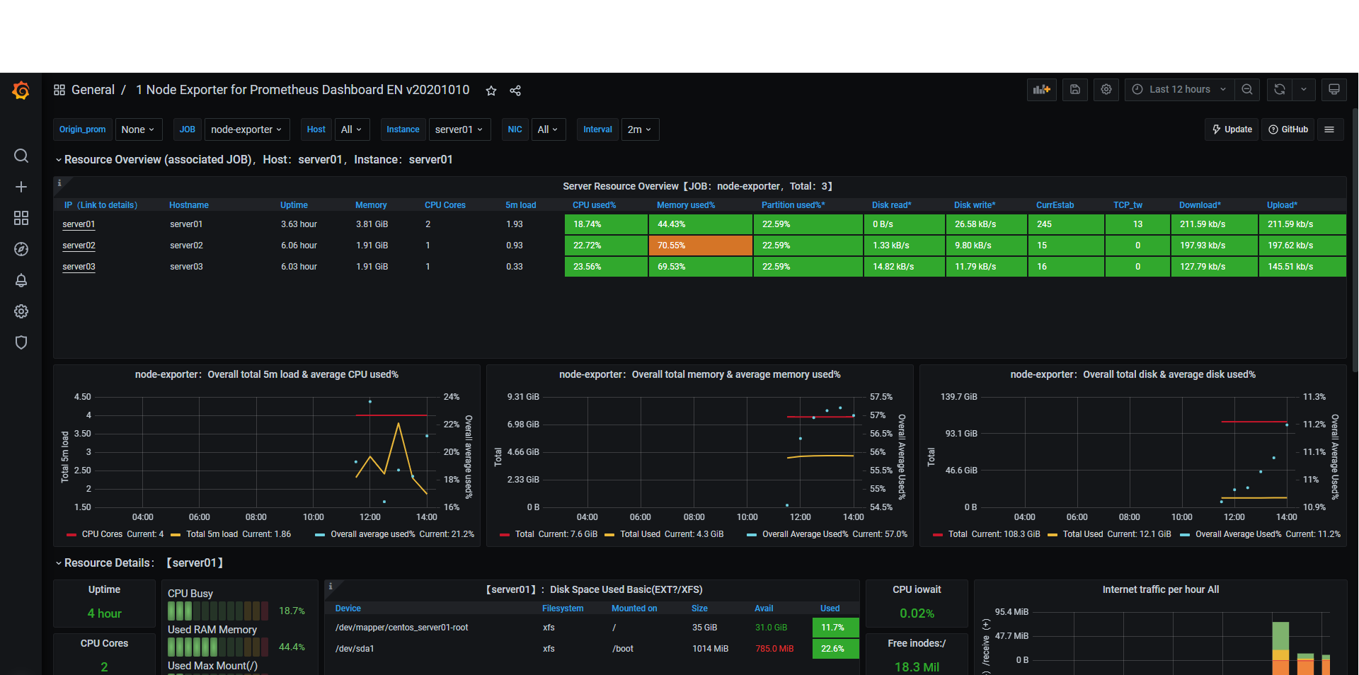This screenshot has height=675, width=1359.
Task: Click the Used RAM Memory bar gauge
Action: pyautogui.click(x=218, y=647)
